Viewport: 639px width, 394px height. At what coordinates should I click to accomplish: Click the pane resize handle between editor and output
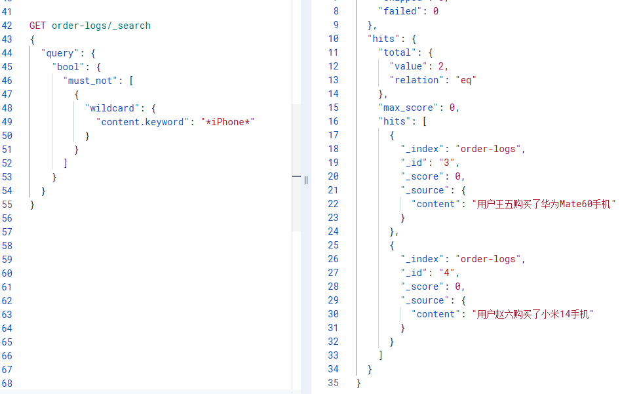click(x=306, y=180)
